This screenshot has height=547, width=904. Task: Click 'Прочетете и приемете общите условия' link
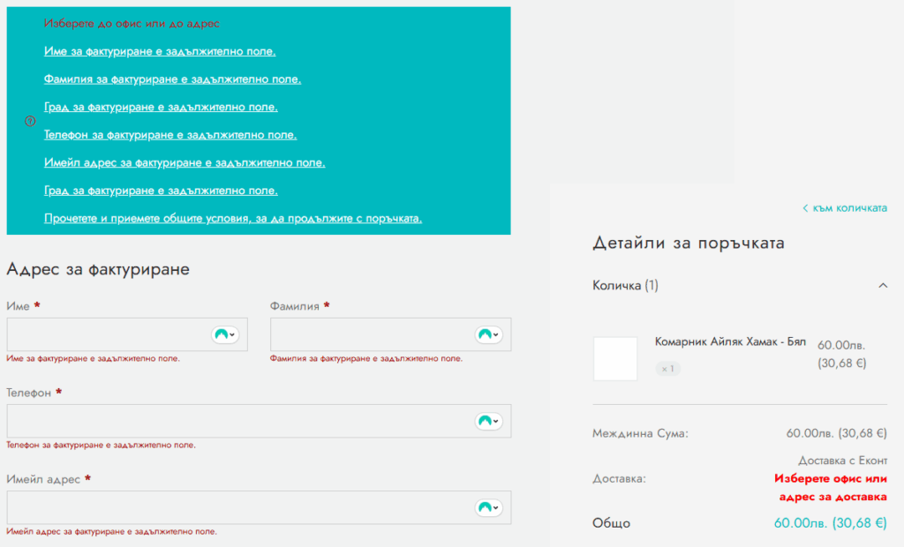pos(233,218)
